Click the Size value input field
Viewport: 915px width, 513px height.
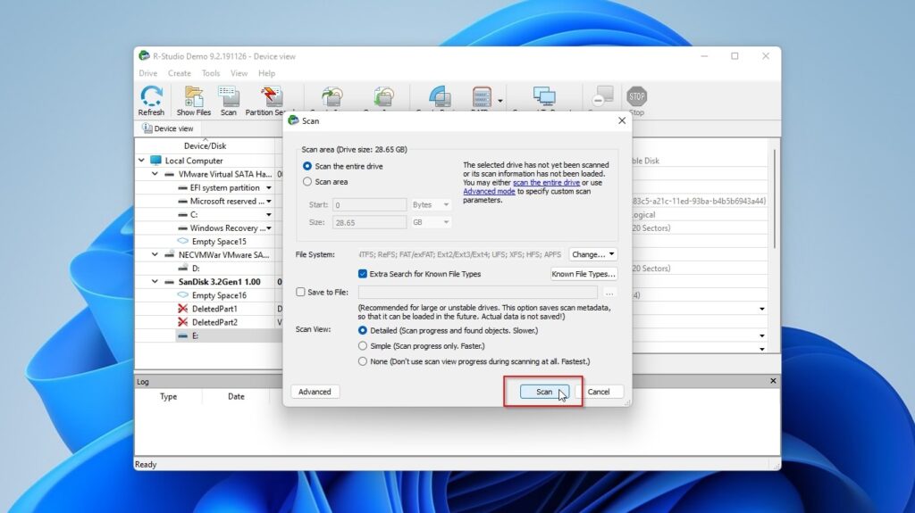(369, 222)
